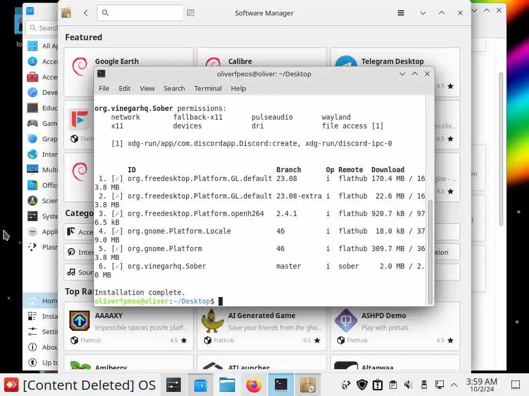Click the terminal window icon in title bar
529x396 pixels.
point(101,74)
